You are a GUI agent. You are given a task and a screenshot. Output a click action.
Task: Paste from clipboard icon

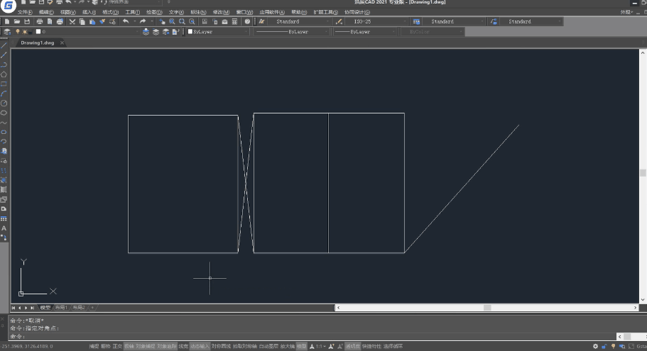click(92, 21)
